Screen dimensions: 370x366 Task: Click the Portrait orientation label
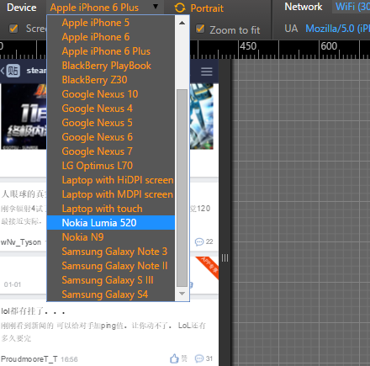point(207,8)
